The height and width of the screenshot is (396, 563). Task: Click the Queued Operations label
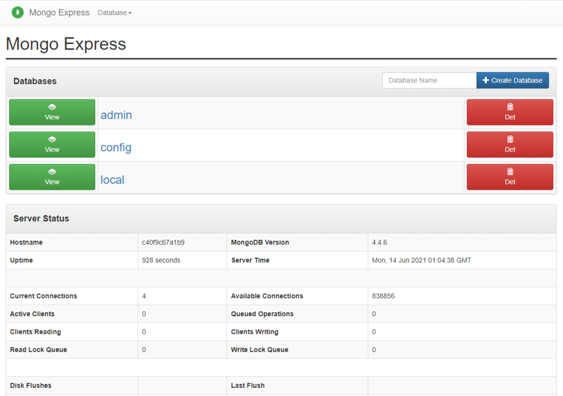click(x=262, y=313)
